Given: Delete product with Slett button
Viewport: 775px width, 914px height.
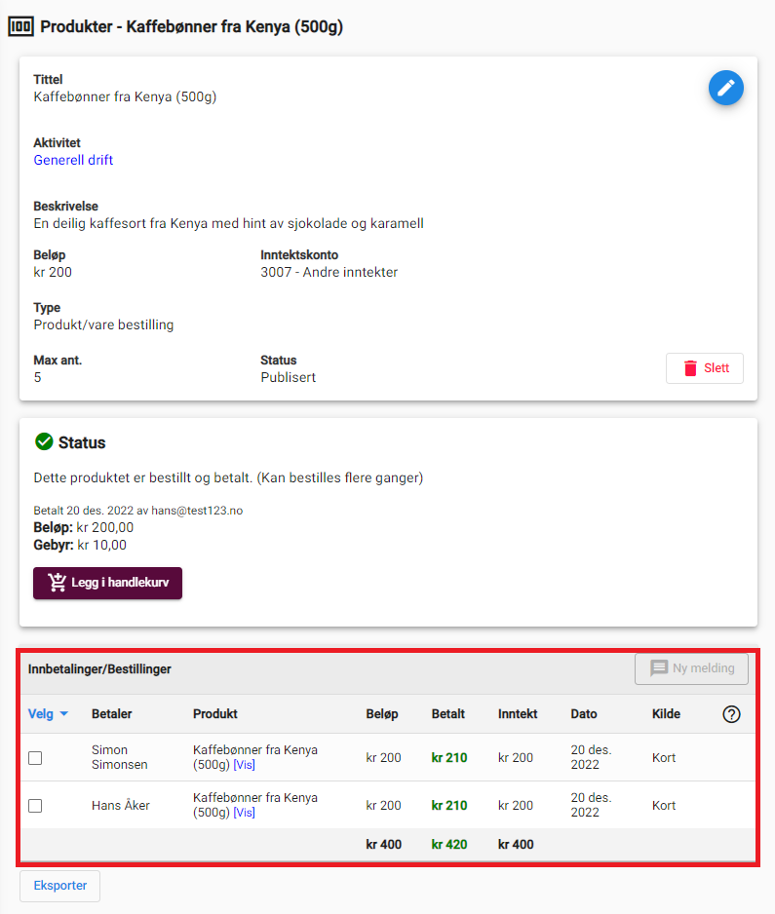Looking at the screenshot, I should [x=705, y=367].
